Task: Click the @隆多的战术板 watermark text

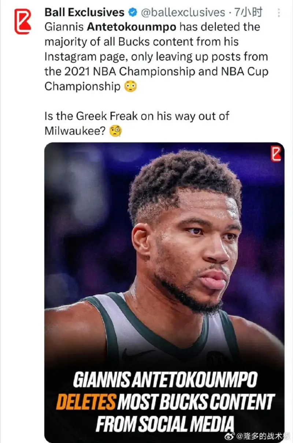Action: point(263,436)
